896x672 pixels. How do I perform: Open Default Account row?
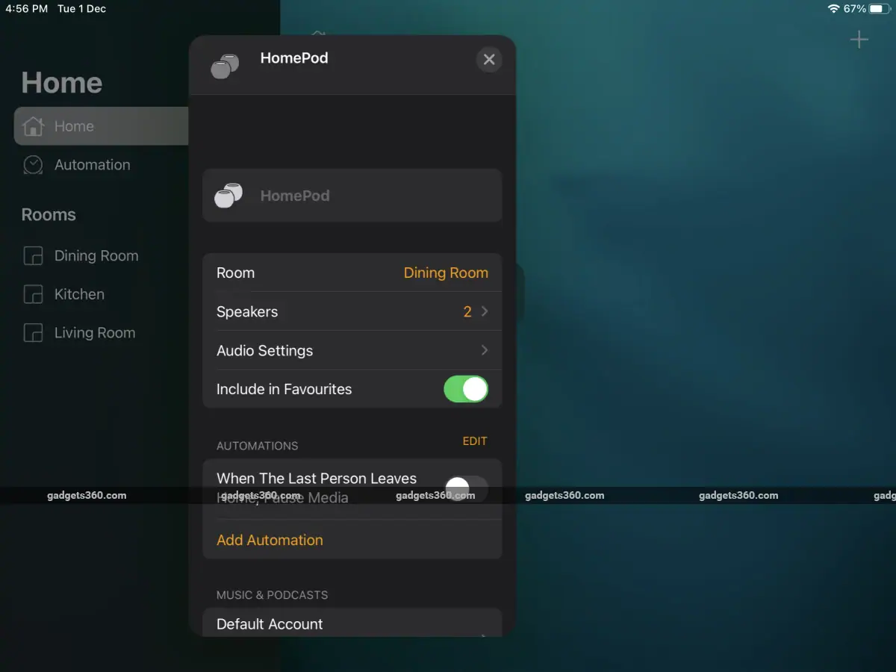(x=352, y=624)
